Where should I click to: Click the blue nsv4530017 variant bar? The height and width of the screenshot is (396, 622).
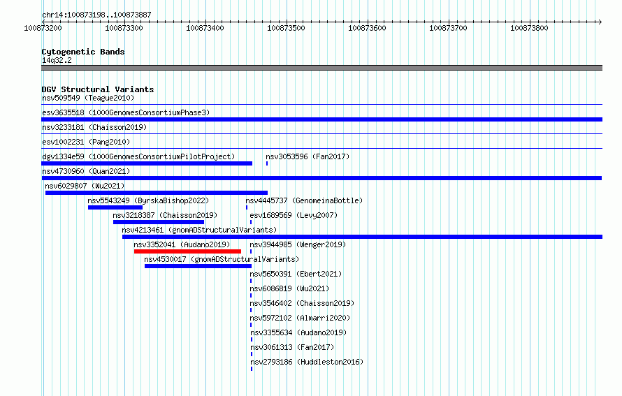tap(198, 266)
